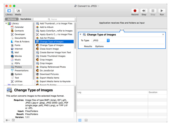Screen dimensions: 171x126
Task: Remove the Change Type of Images workflow action
Action: [x=163, y=34]
